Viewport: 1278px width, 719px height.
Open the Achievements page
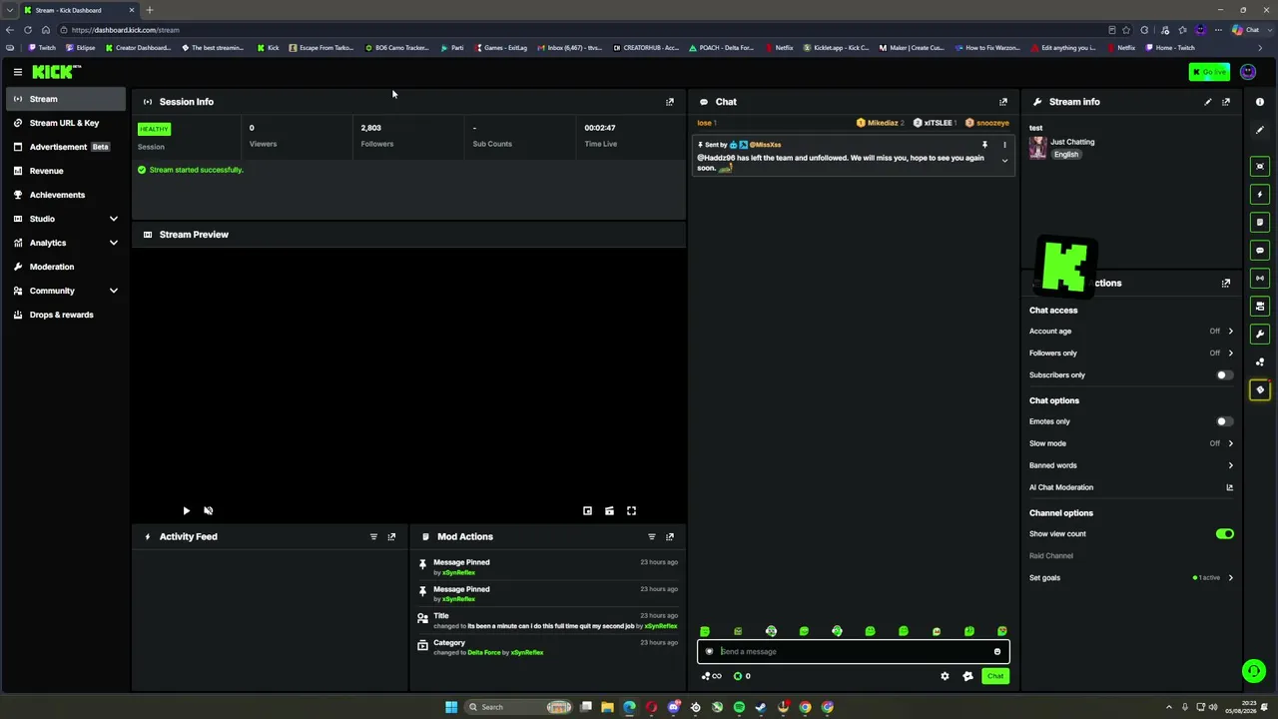(x=65, y=195)
